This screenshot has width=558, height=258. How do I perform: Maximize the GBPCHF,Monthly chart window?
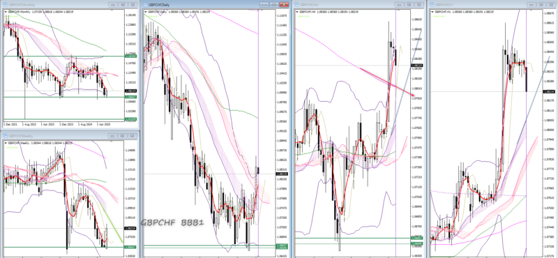click(x=123, y=5)
